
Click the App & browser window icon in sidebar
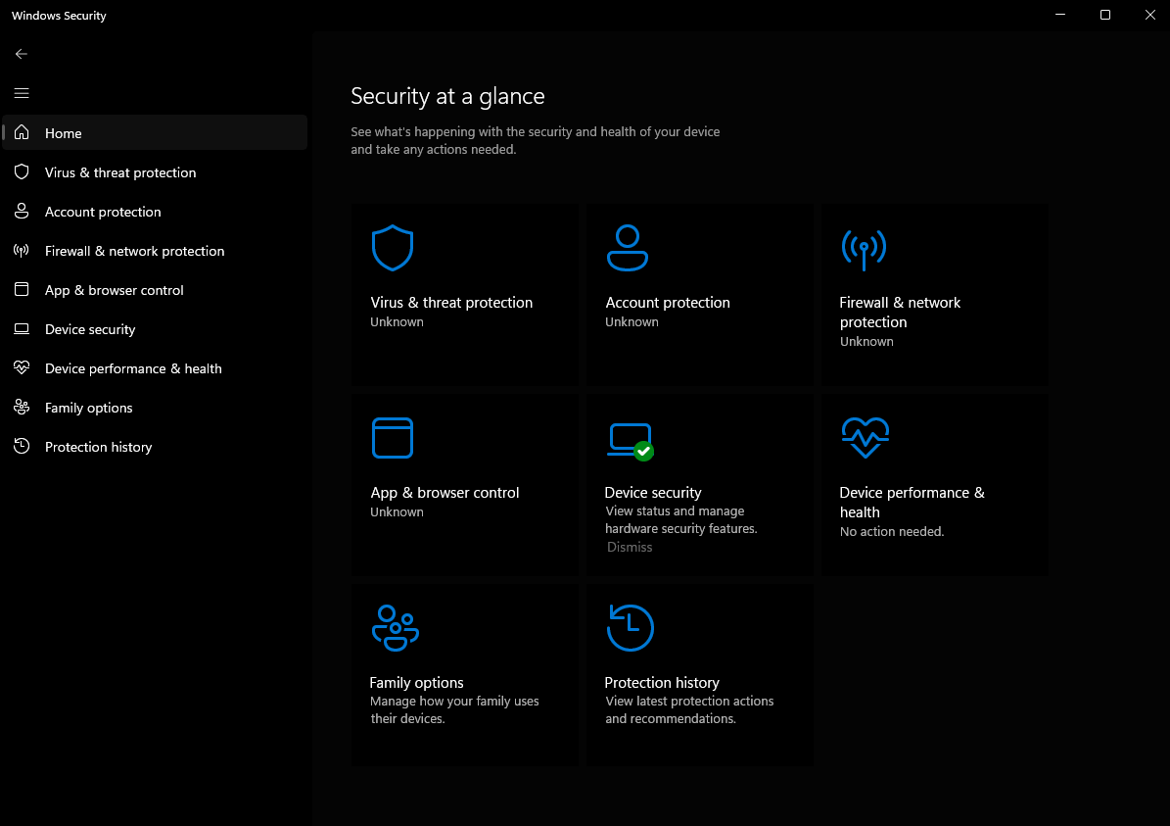[22, 289]
